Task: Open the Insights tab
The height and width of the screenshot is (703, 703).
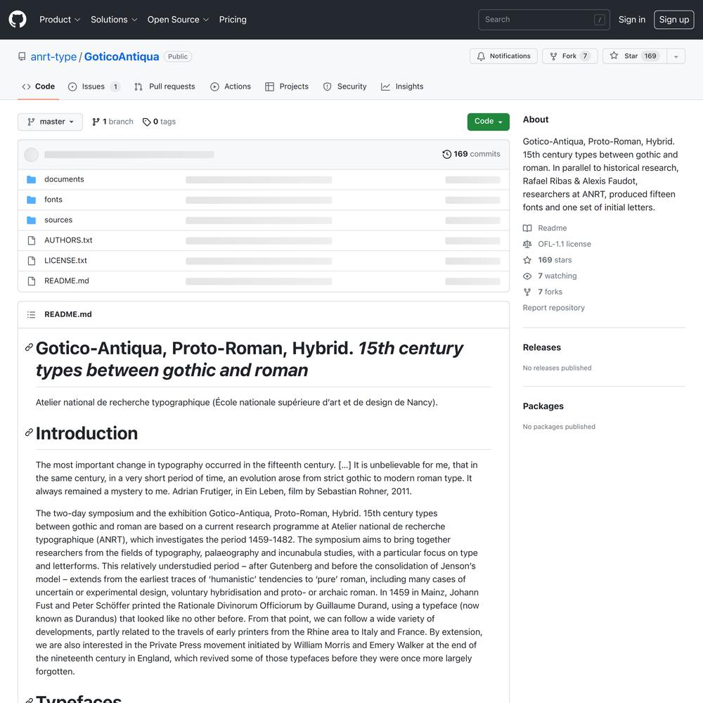Action: pyautogui.click(x=402, y=86)
